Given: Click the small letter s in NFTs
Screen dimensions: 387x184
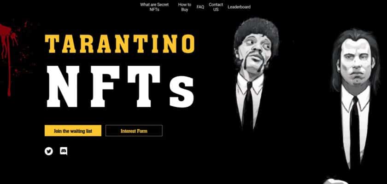Looking at the screenshot, I should click(x=182, y=92).
